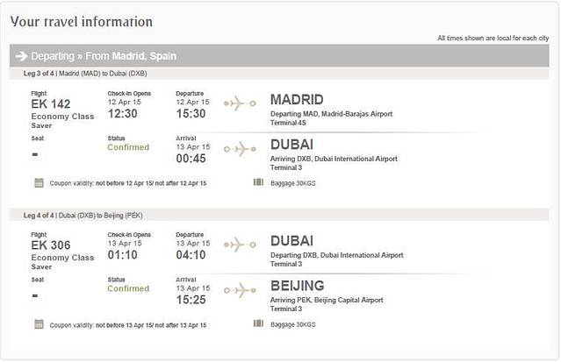Click the calendar icon in Dubai–Beijing leg
Screen dimensions: 561x362
(39, 323)
